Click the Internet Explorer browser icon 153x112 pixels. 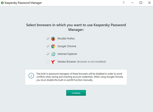(53, 54)
